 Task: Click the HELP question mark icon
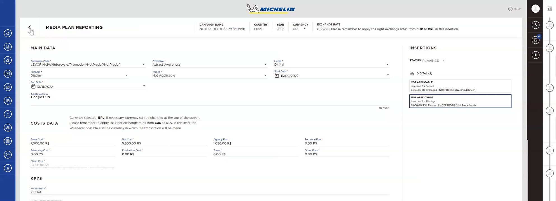pyautogui.click(x=510, y=9)
